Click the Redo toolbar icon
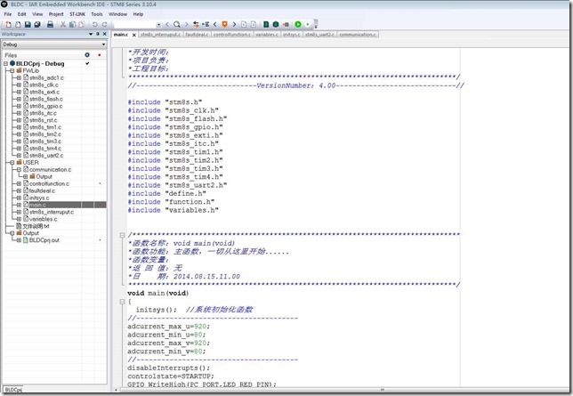Viewport: 573px width, 396px height. coord(104,25)
